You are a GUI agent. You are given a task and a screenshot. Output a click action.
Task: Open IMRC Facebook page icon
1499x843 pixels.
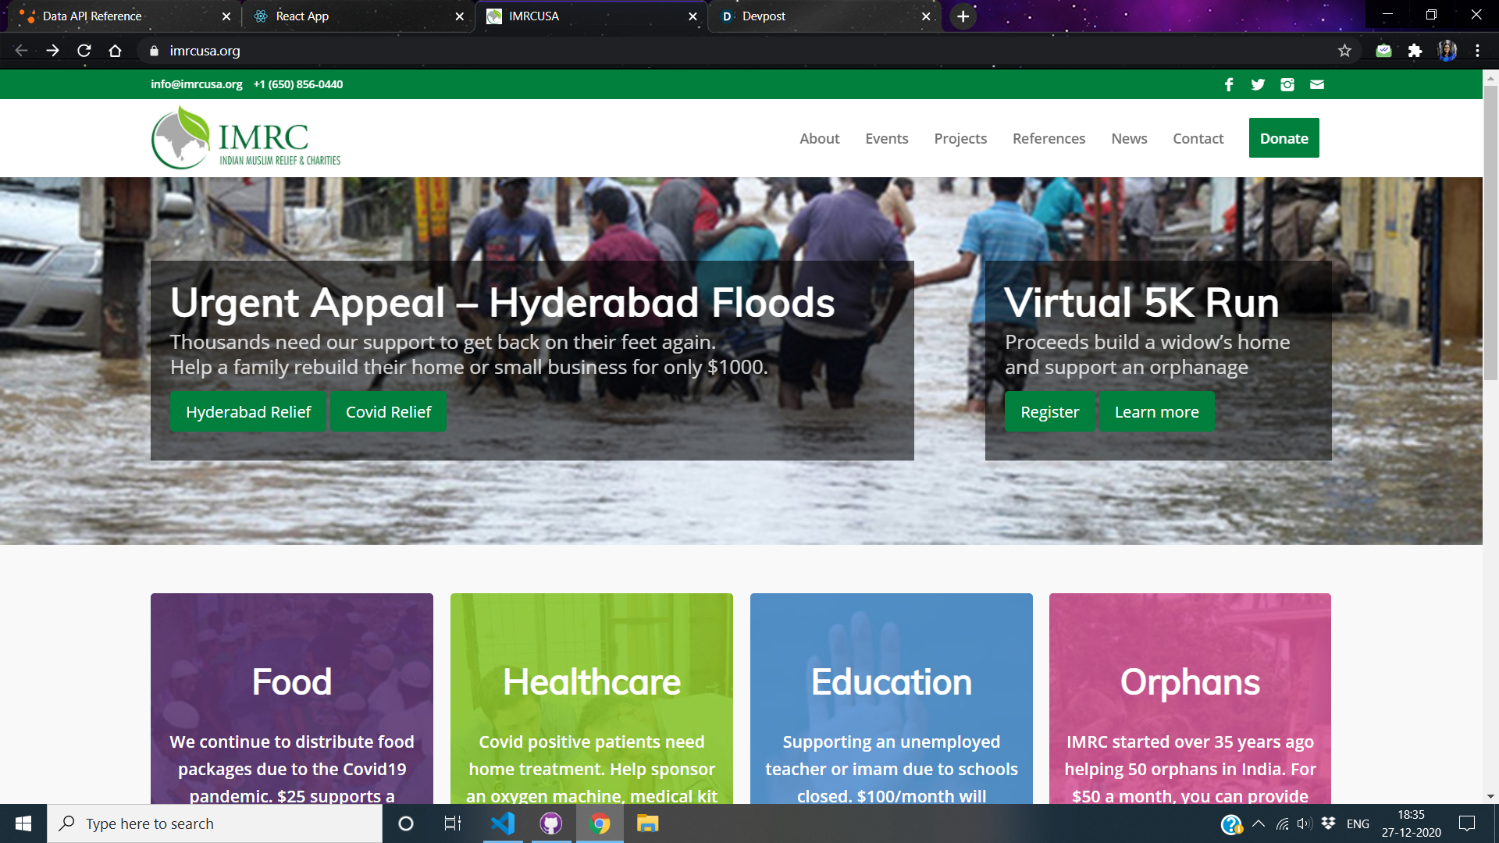click(1229, 84)
